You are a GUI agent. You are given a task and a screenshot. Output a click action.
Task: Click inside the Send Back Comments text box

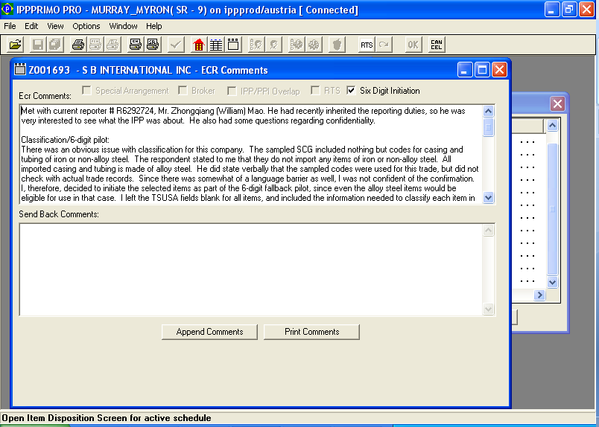point(251,269)
